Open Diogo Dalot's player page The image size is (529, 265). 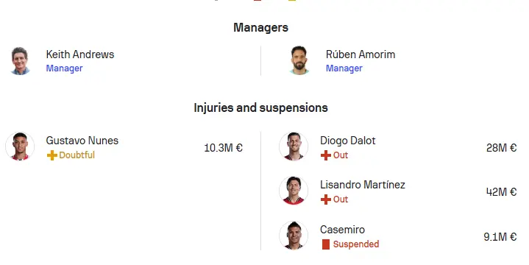pos(347,141)
